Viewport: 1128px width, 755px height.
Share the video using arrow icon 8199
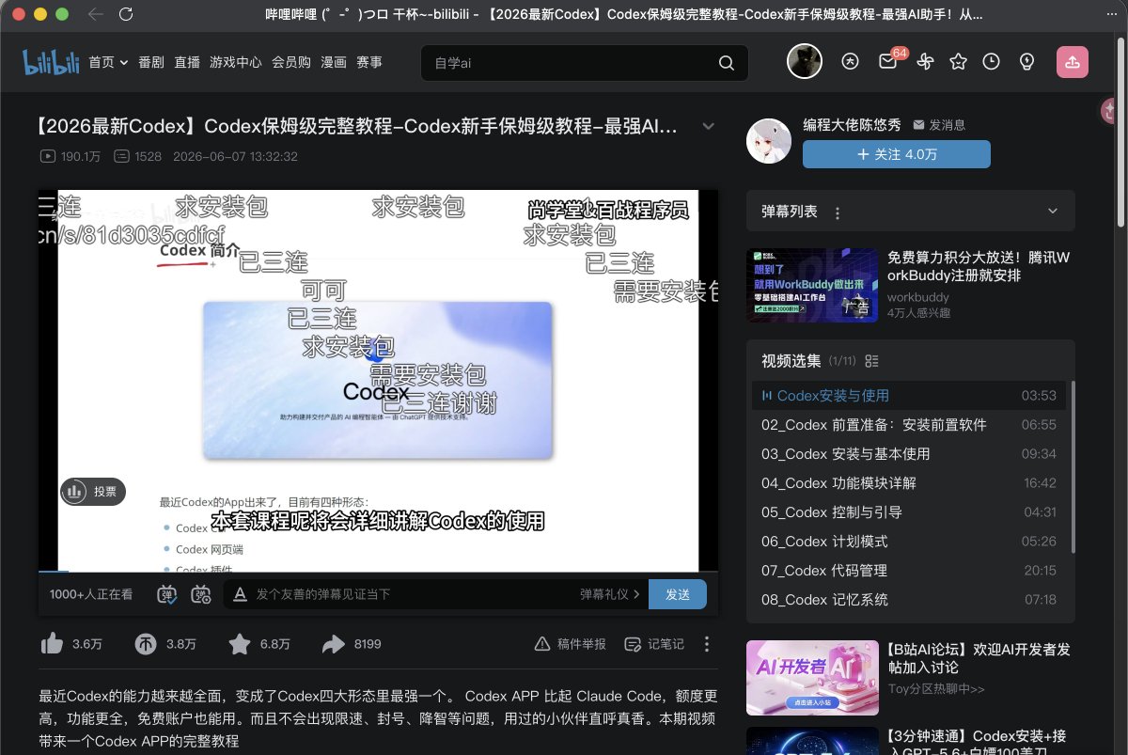click(x=334, y=644)
